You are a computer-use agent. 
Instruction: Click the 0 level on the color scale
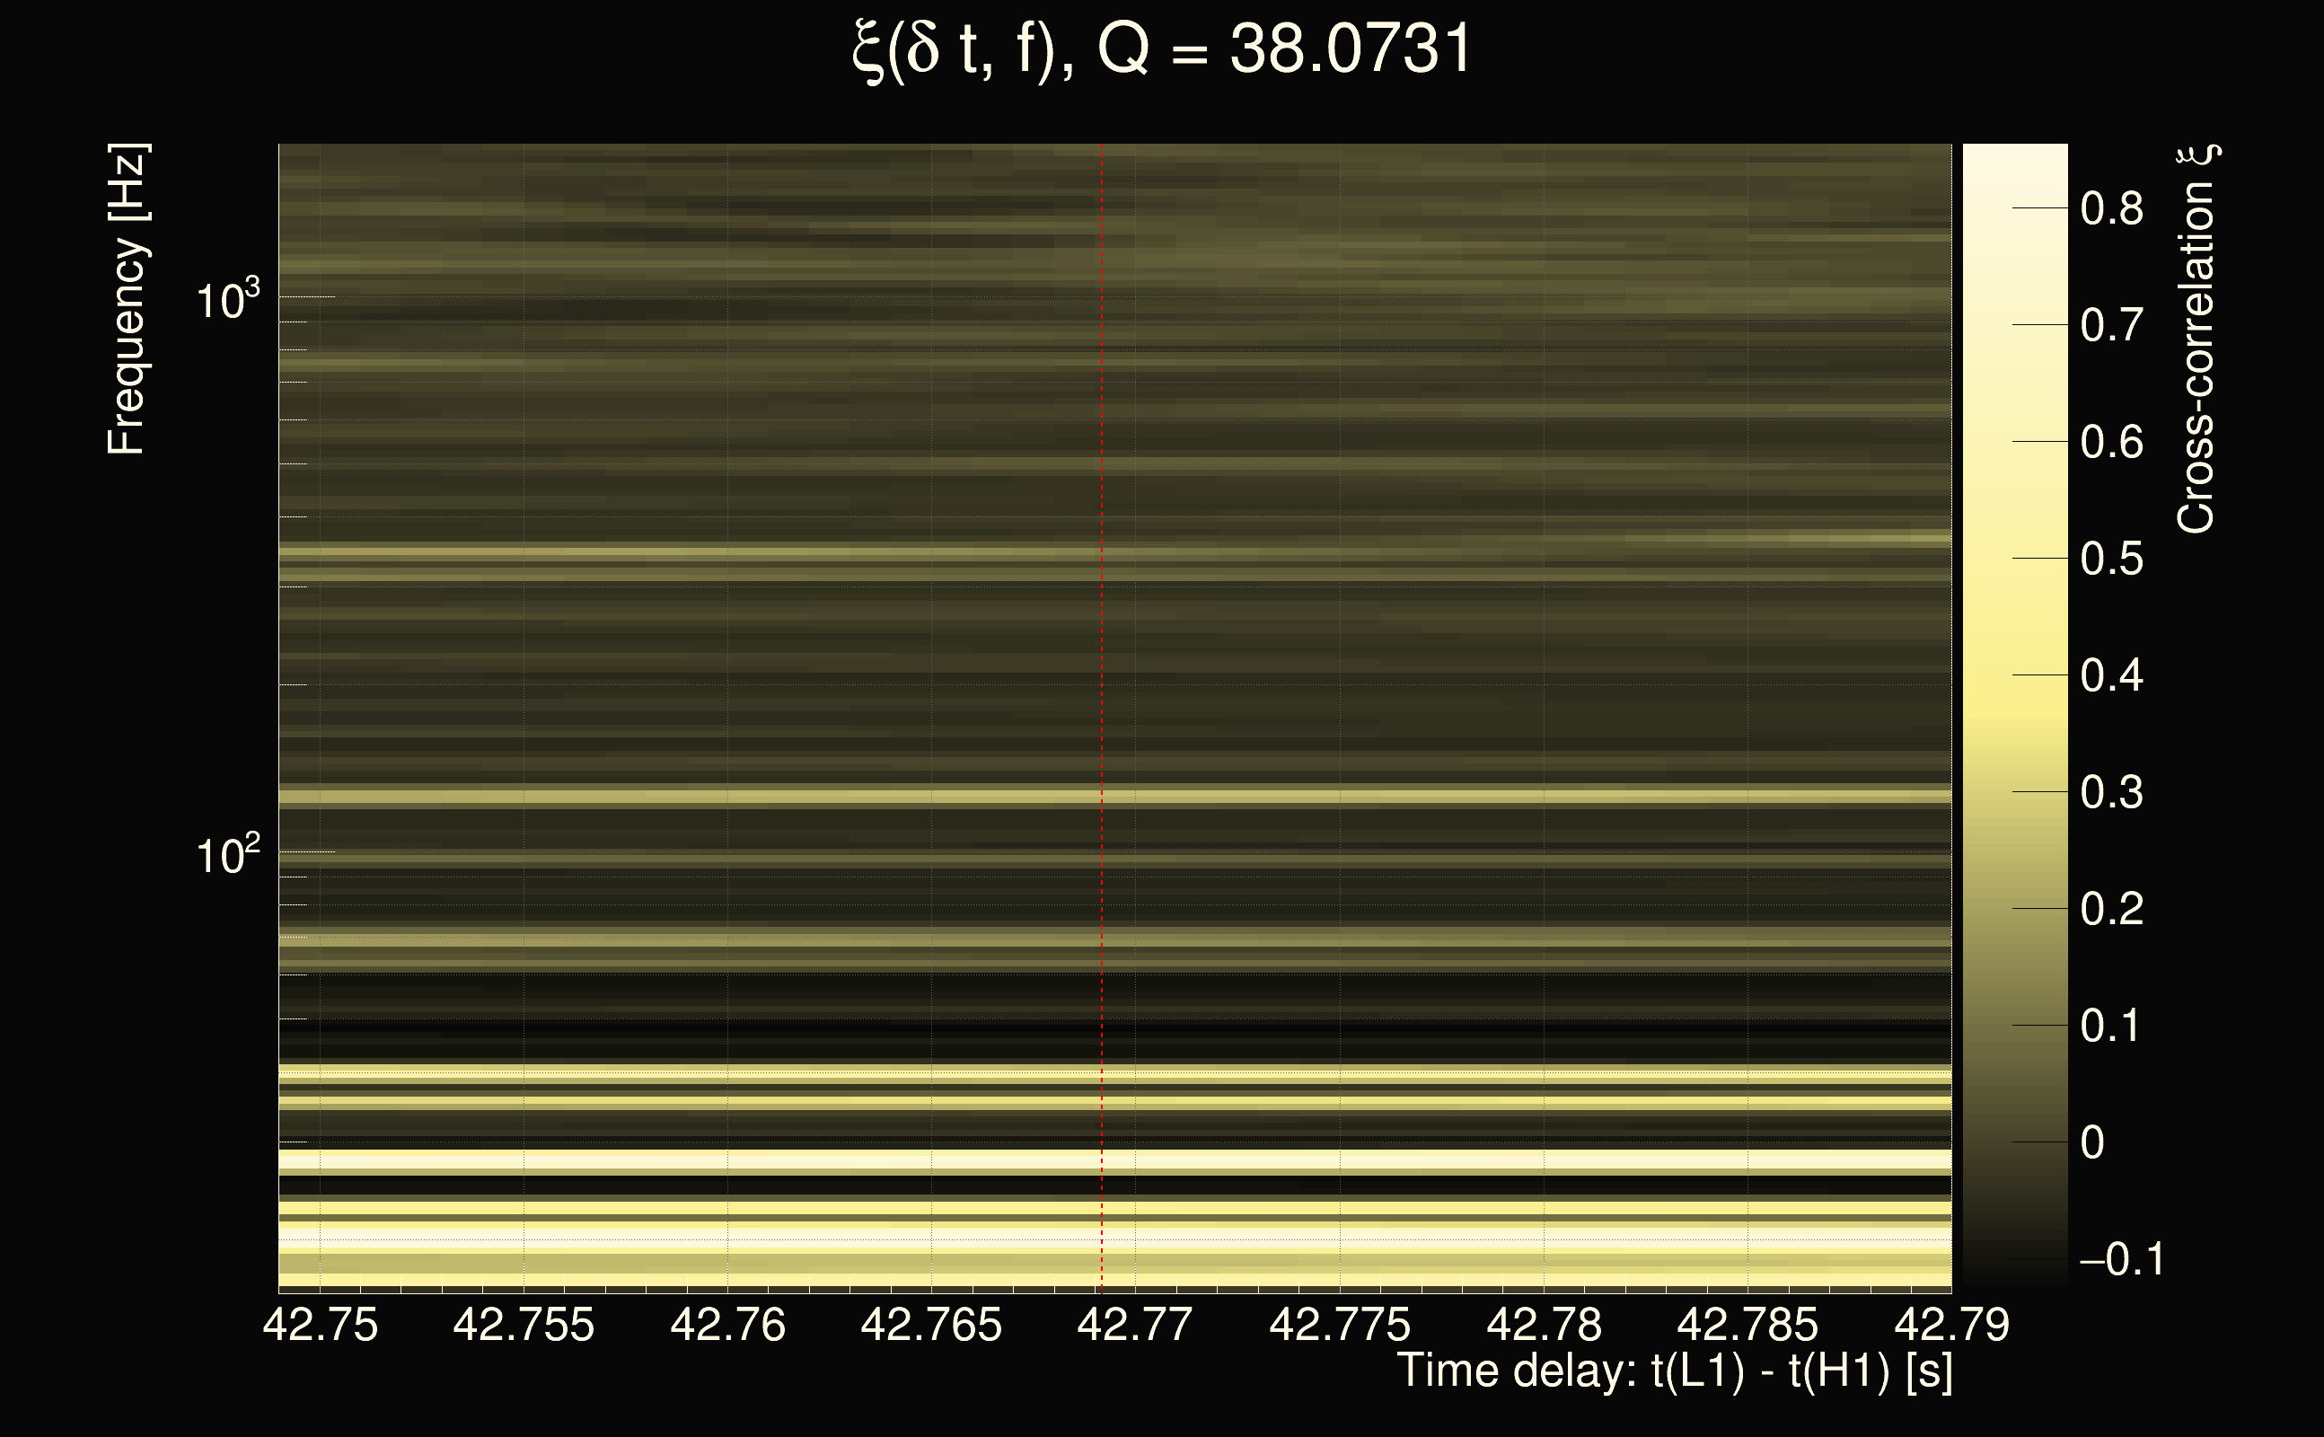[2092, 1142]
